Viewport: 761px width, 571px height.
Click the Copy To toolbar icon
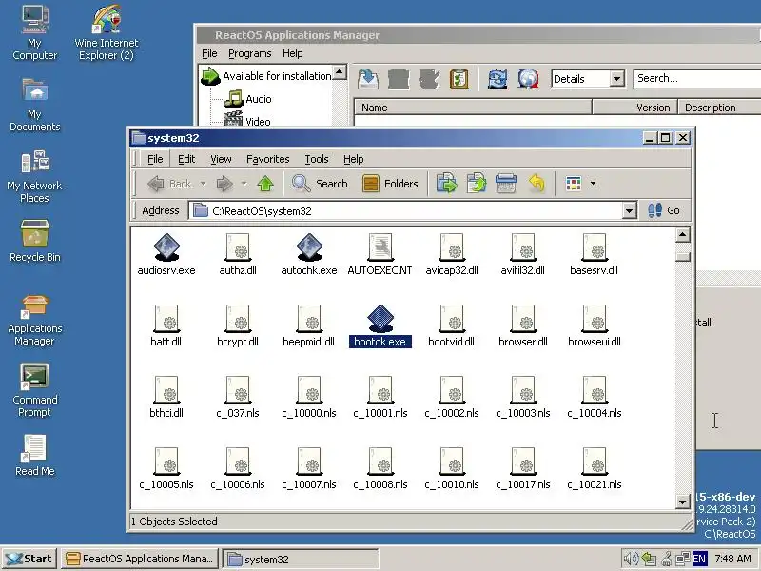coord(477,184)
